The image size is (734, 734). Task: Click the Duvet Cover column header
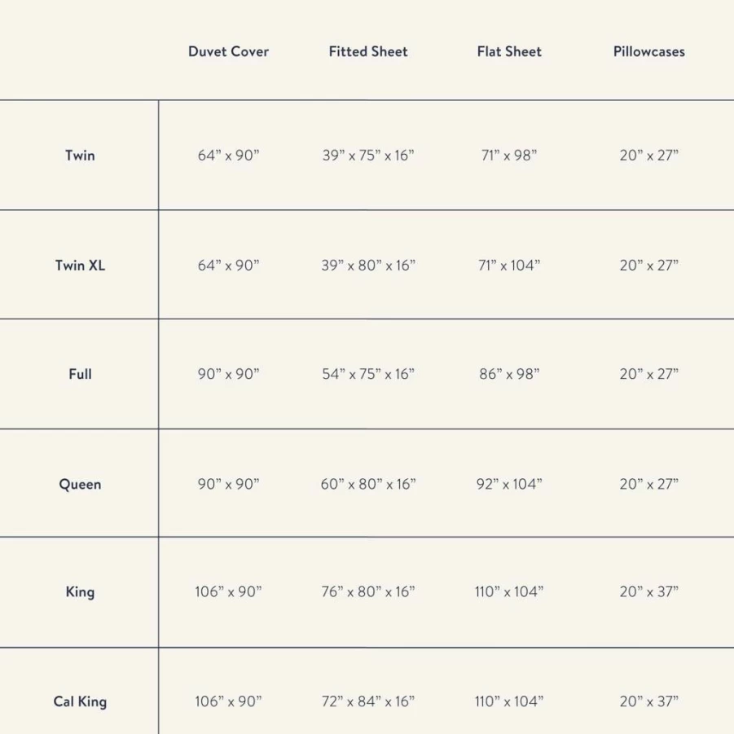coord(228,51)
